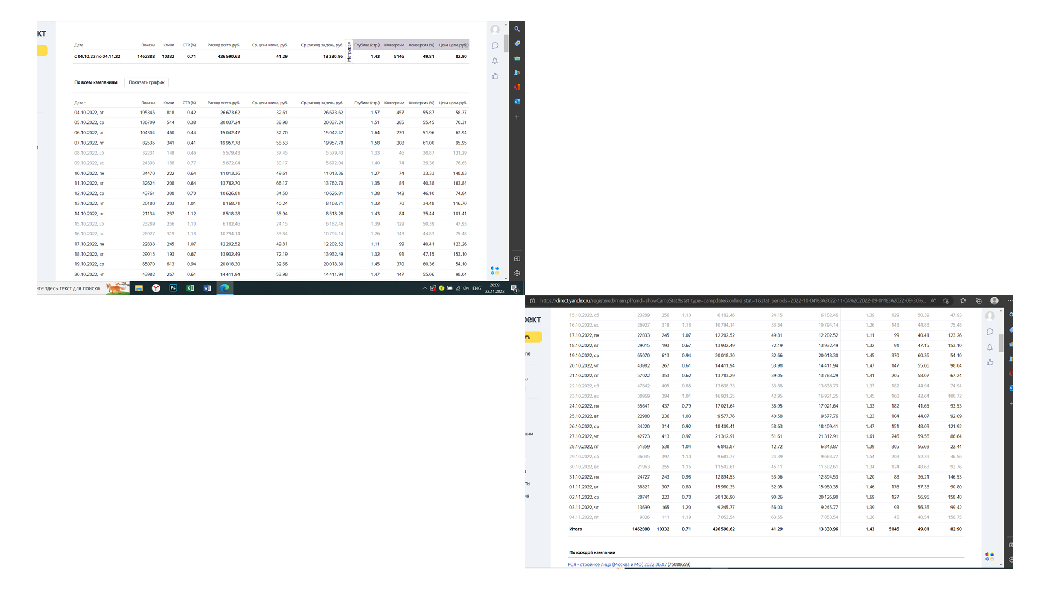Click user avatar in lower Yandex side panel
This screenshot has width=1050, height=590.
[x=990, y=316]
